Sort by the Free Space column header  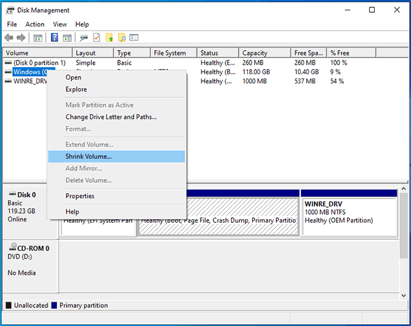pos(308,53)
